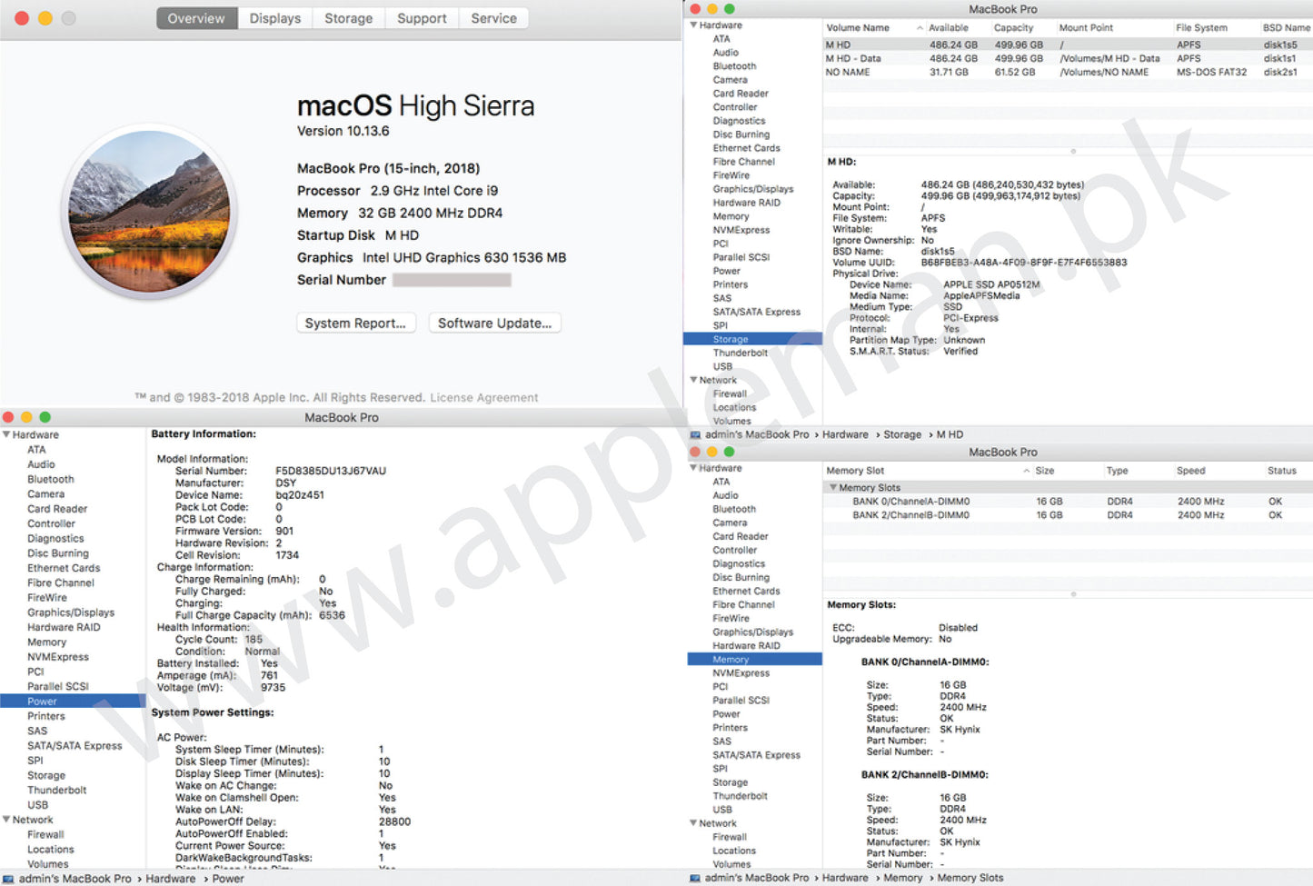This screenshot has height=886, width=1313.
Task: Select the BANK 0/ChannelA-DIMM0 row in the table
Action: pyautogui.click(x=1068, y=502)
